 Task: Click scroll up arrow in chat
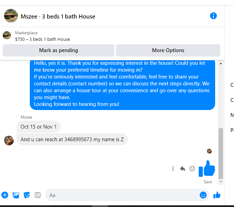(x=221, y=63)
